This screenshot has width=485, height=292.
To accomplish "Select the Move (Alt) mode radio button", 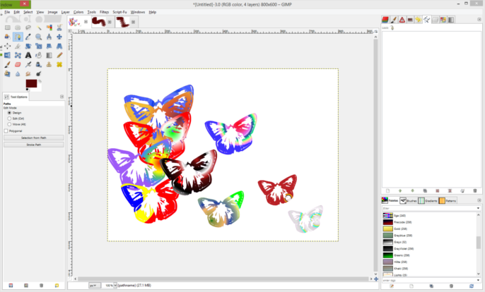I will point(9,124).
